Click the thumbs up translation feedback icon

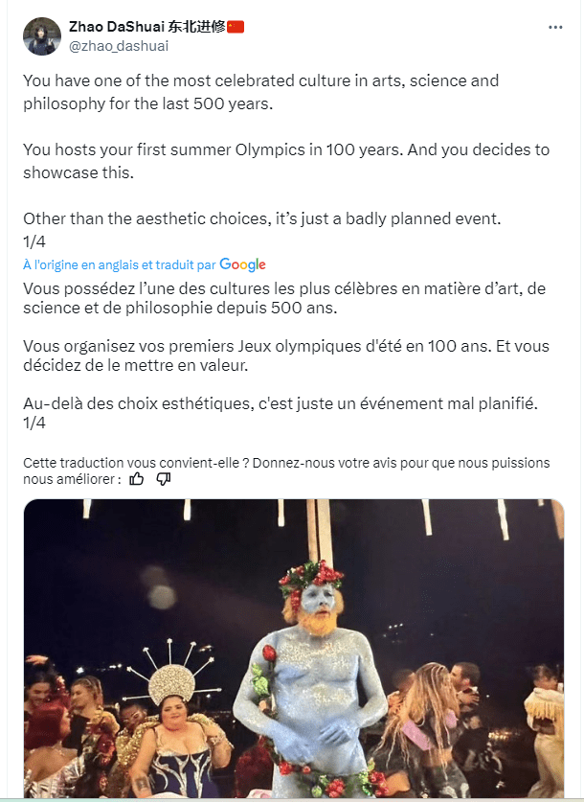click(x=137, y=478)
